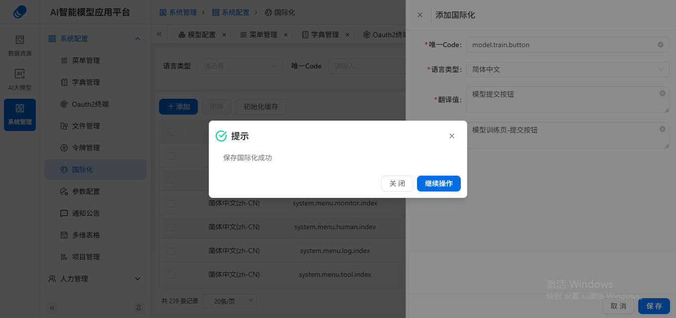Check the row for system.menu.tool.index

pos(171,275)
